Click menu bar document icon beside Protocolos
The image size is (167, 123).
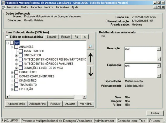(x=4, y=7)
